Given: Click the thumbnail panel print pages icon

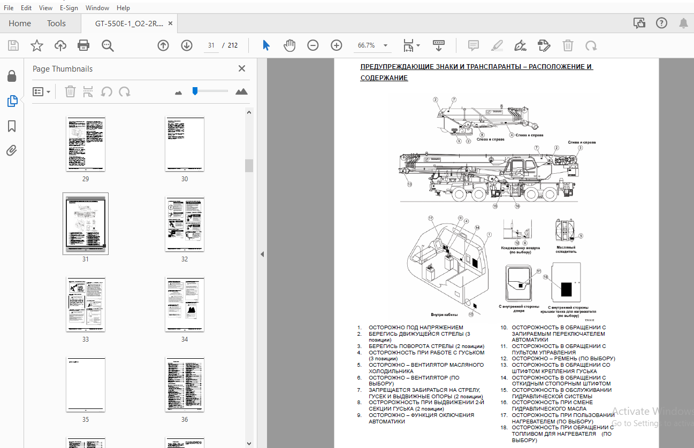Looking at the screenshot, I should pos(88,92).
